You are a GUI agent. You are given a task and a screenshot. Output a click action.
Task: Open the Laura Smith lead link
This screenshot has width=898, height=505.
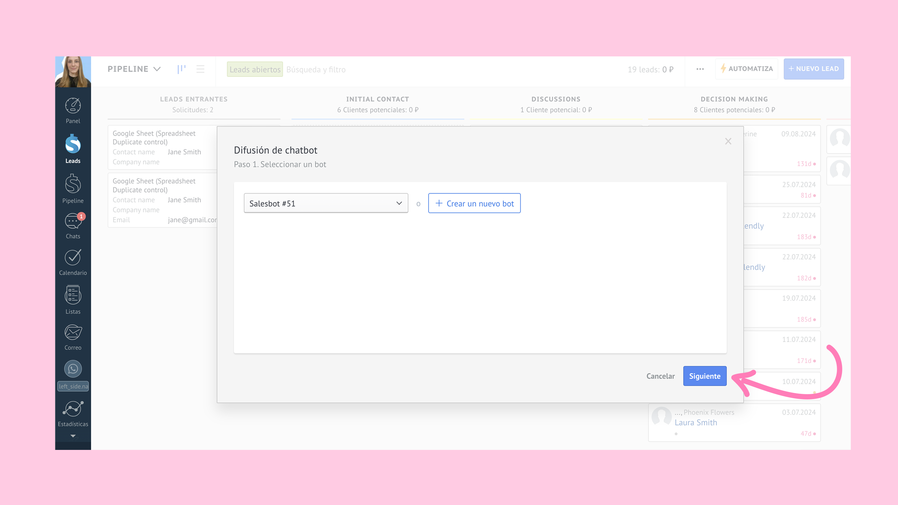(695, 422)
